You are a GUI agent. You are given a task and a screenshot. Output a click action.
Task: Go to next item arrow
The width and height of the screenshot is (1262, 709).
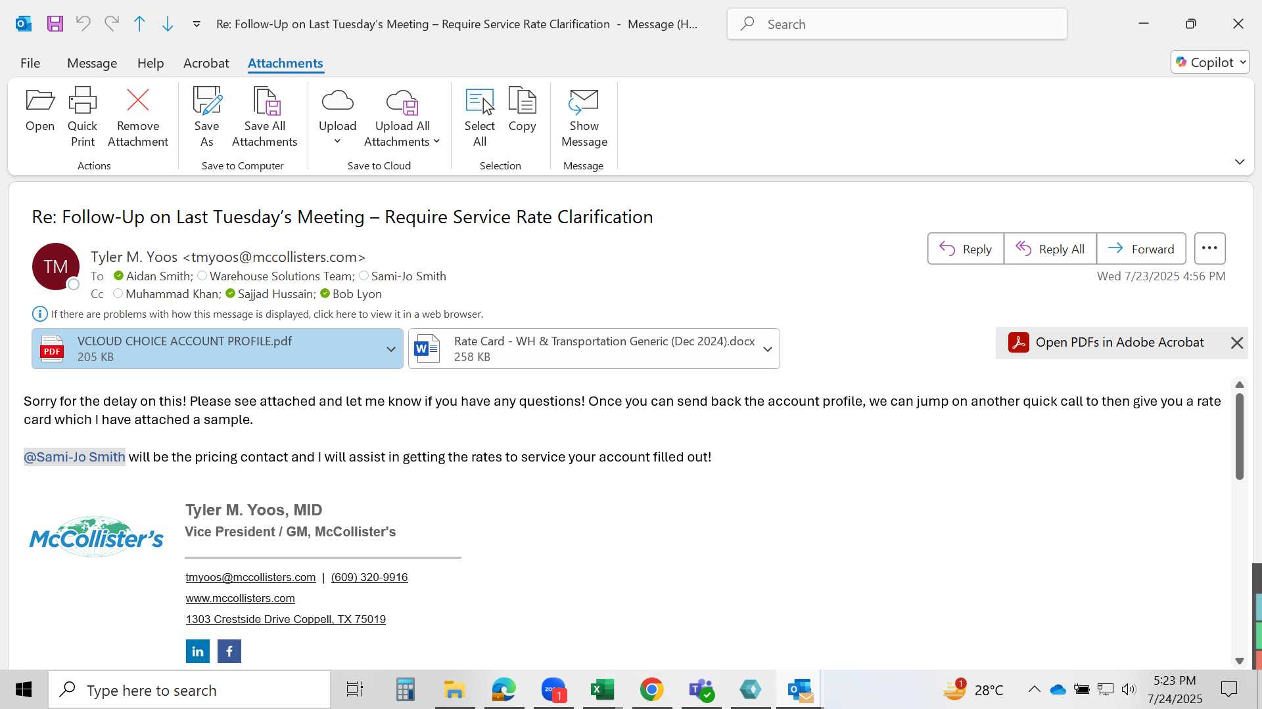pyautogui.click(x=168, y=24)
